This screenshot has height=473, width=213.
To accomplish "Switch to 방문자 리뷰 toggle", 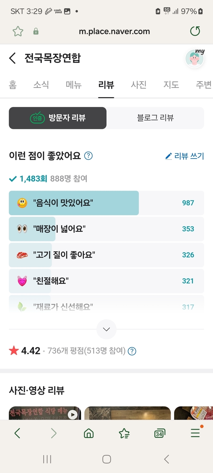I will [x=58, y=118].
